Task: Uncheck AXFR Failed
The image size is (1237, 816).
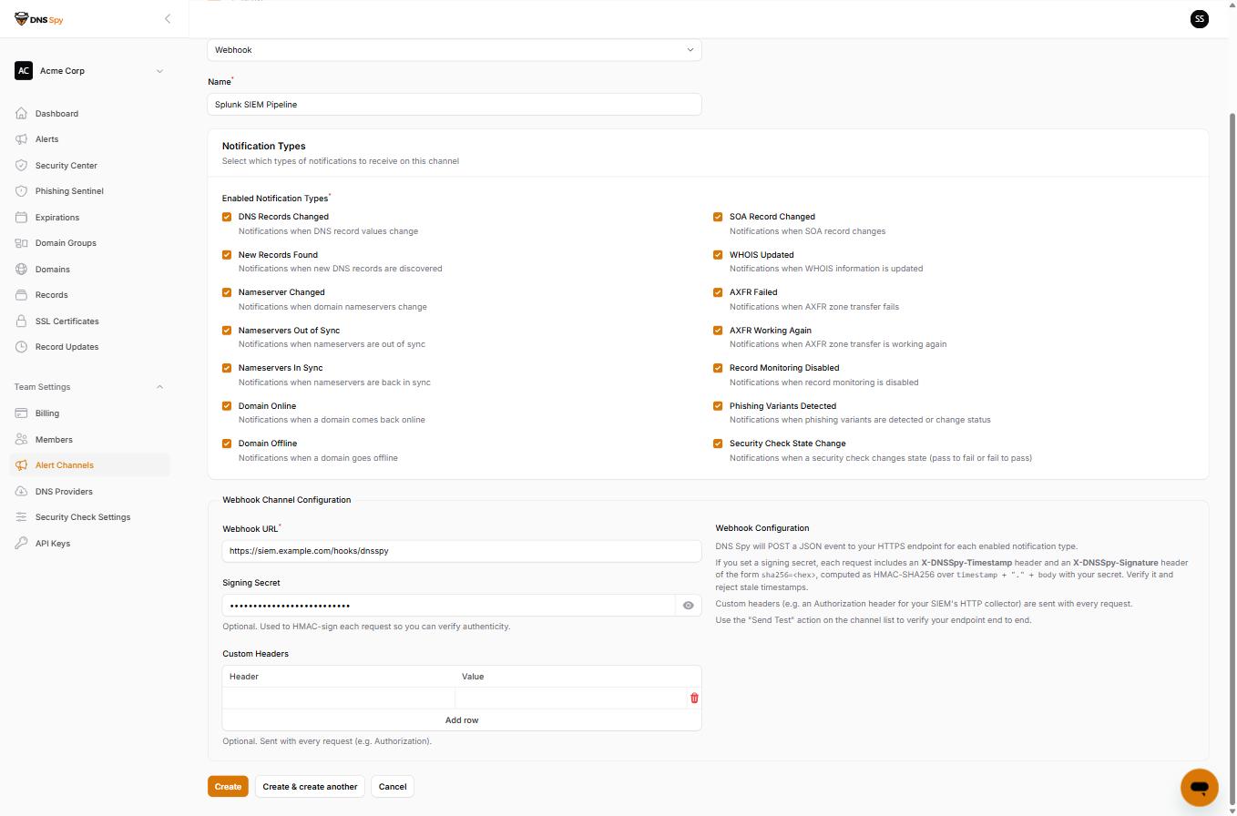Action: (x=718, y=292)
